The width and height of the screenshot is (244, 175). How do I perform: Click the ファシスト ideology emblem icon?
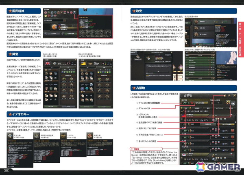pyautogui.click(x=63, y=136)
